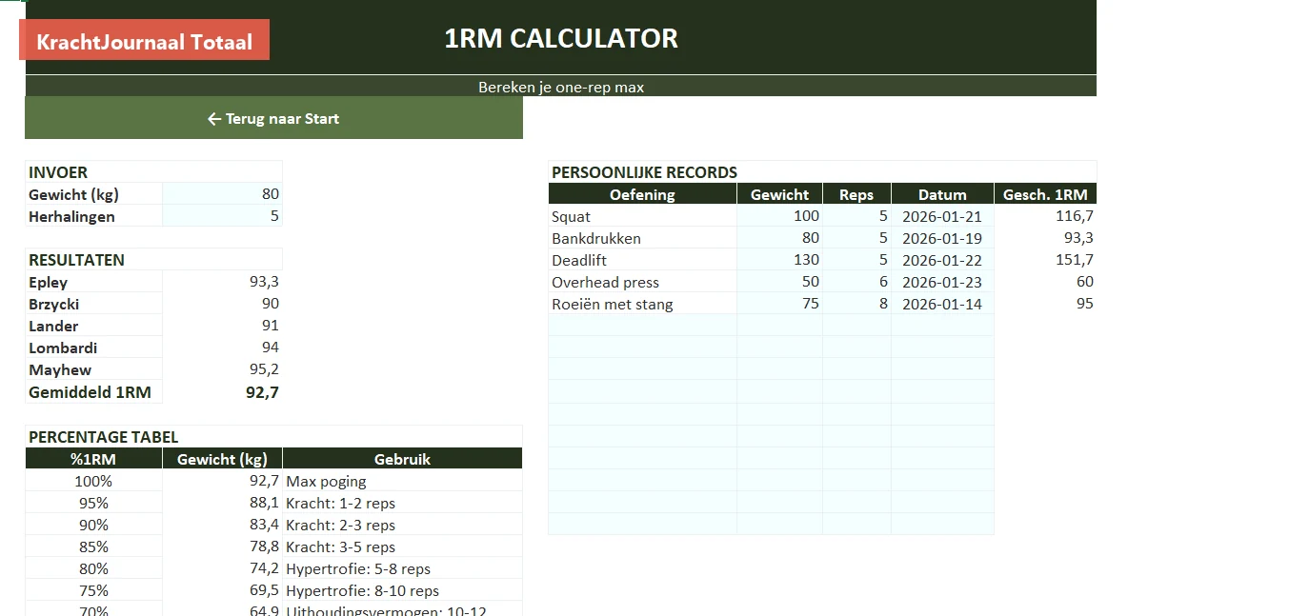Screen dimensions: 1289x616
Task: Select the Squat exercise cell
Action: point(642,216)
